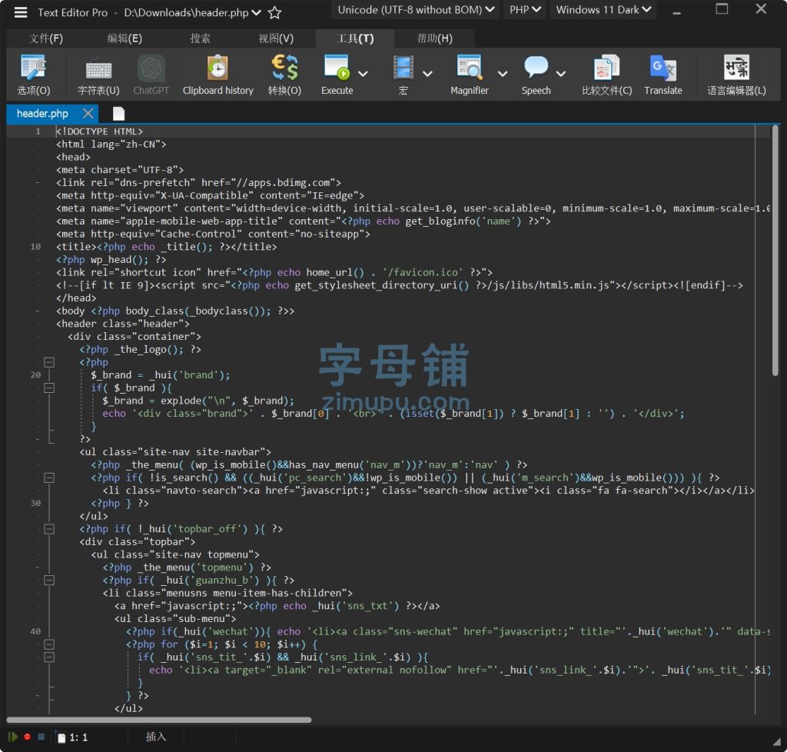787x752 pixels.
Task: Collapse the if( $_brand ){ block
Action: 49,388
